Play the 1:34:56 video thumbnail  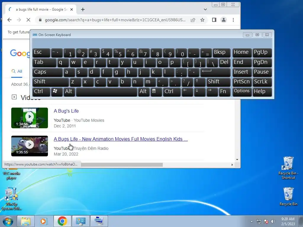pos(30,118)
